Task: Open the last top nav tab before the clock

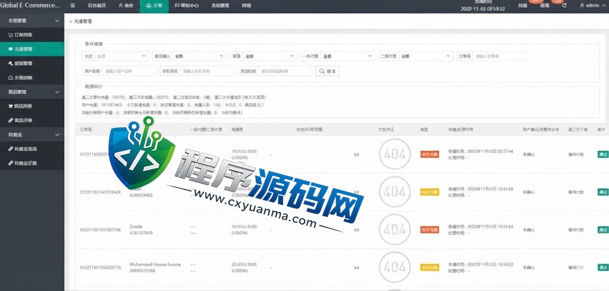Action: [x=246, y=6]
